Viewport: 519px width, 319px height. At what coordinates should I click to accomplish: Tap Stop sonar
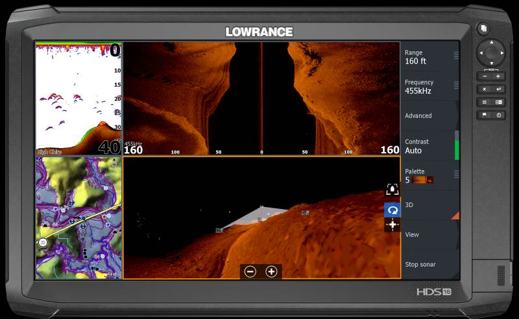(x=429, y=265)
